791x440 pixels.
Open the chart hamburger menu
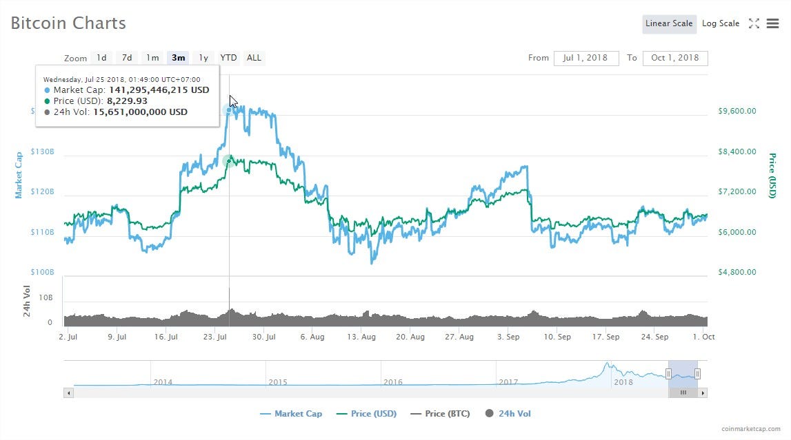pyautogui.click(x=772, y=23)
